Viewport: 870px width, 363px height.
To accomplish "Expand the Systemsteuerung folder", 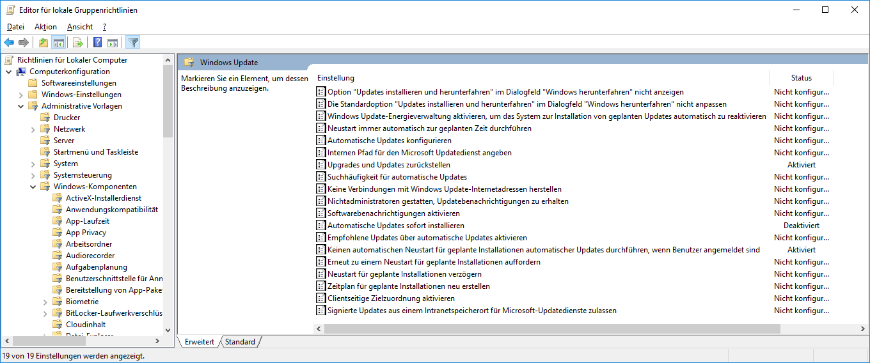I will [x=33, y=175].
